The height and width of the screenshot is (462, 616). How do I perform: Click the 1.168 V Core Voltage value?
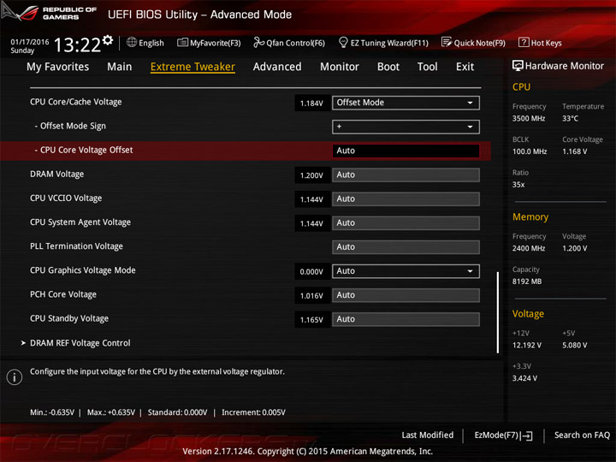coord(575,151)
